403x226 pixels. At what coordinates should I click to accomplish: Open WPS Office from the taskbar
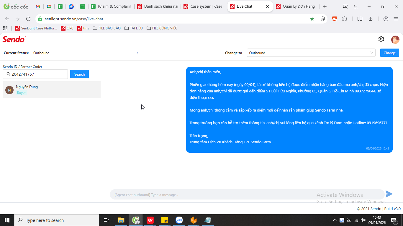[150, 220]
